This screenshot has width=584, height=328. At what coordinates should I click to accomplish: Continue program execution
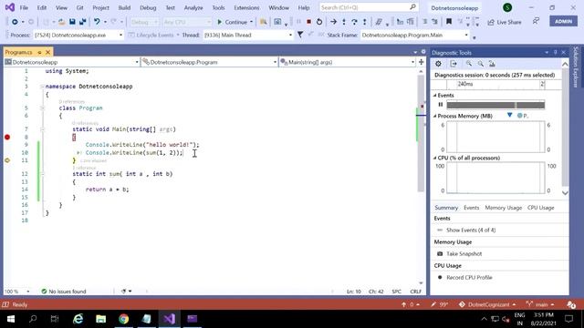232,22
